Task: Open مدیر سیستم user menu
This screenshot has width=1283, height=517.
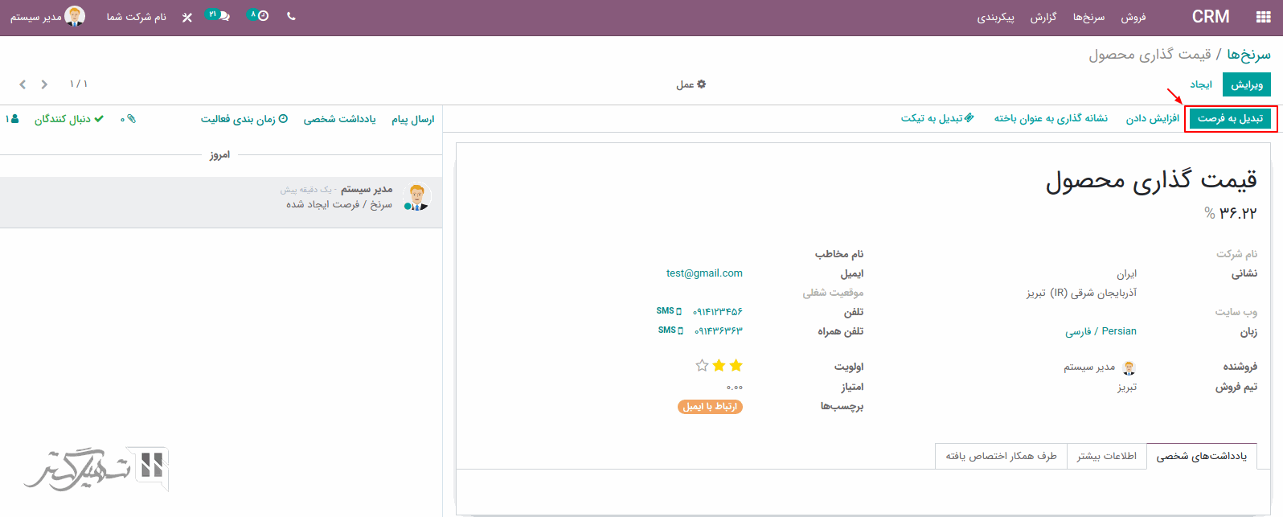Action: click(47, 16)
